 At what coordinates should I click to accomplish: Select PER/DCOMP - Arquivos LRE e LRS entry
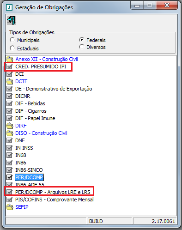(53, 192)
